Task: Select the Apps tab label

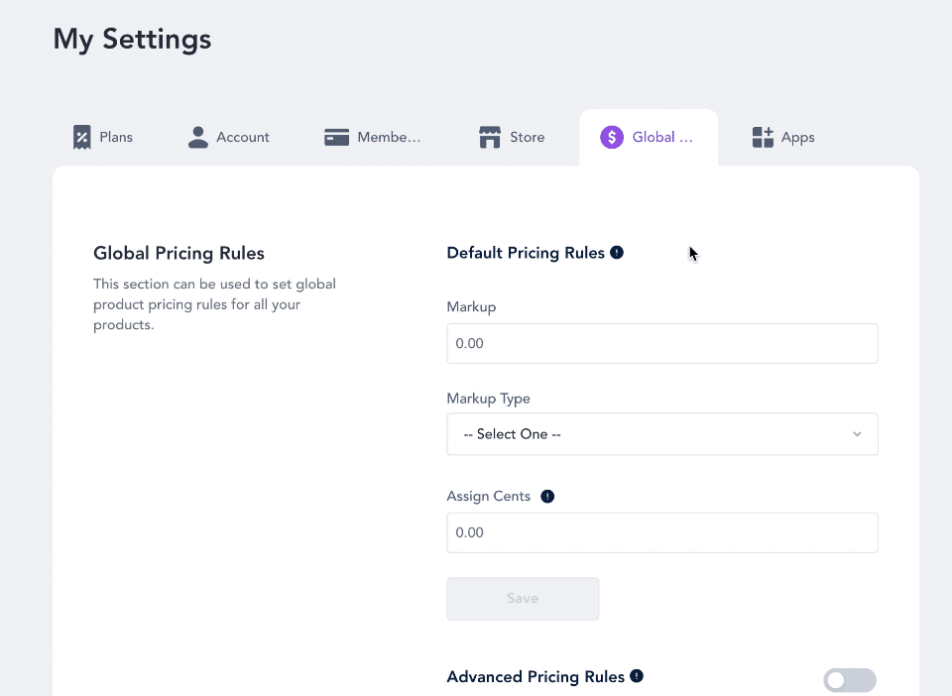Action: 797,137
